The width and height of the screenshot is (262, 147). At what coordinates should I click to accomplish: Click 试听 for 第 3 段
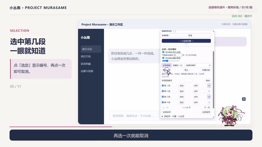tap(196, 97)
